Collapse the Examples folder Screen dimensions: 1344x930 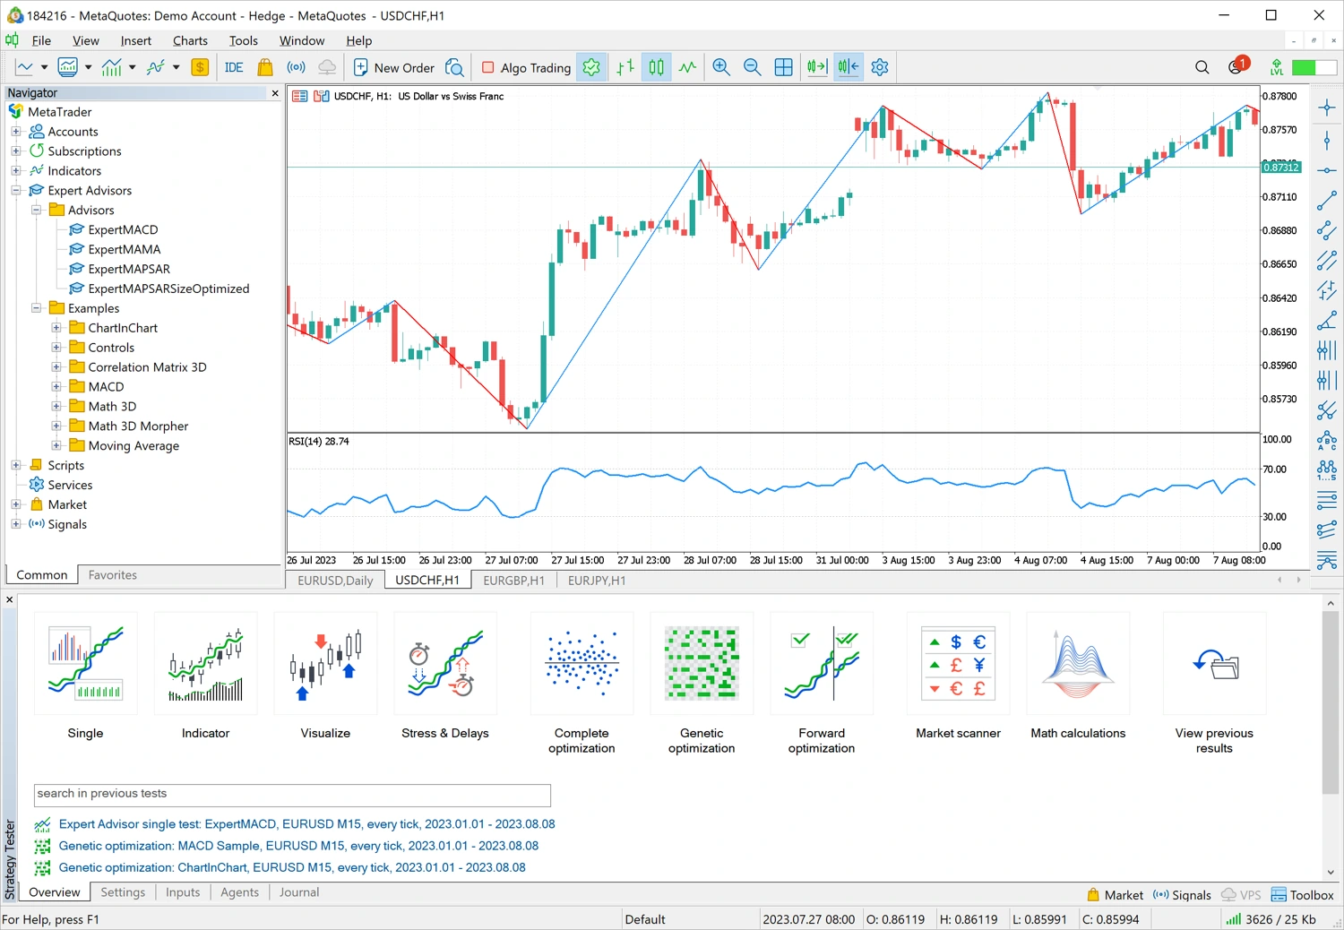click(x=36, y=308)
